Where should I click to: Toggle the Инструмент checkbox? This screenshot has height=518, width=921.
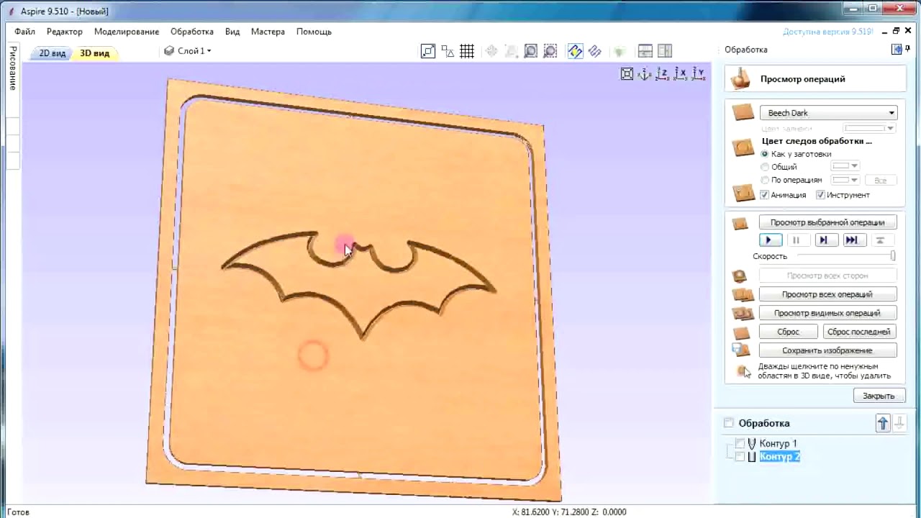coord(820,195)
